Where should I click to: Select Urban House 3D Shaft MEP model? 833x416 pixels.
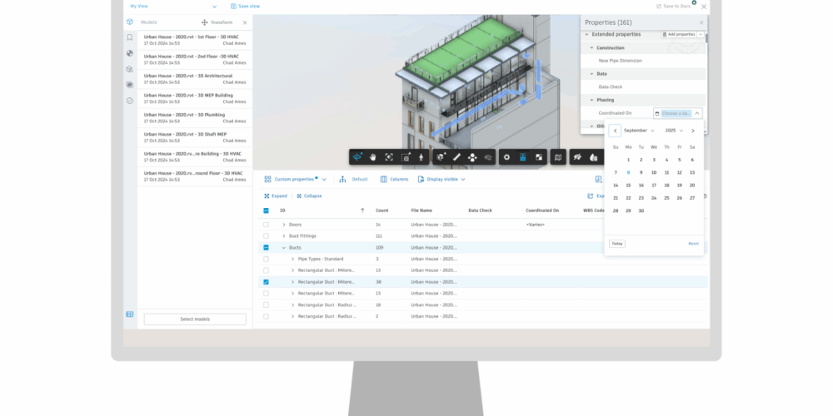click(x=195, y=137)
